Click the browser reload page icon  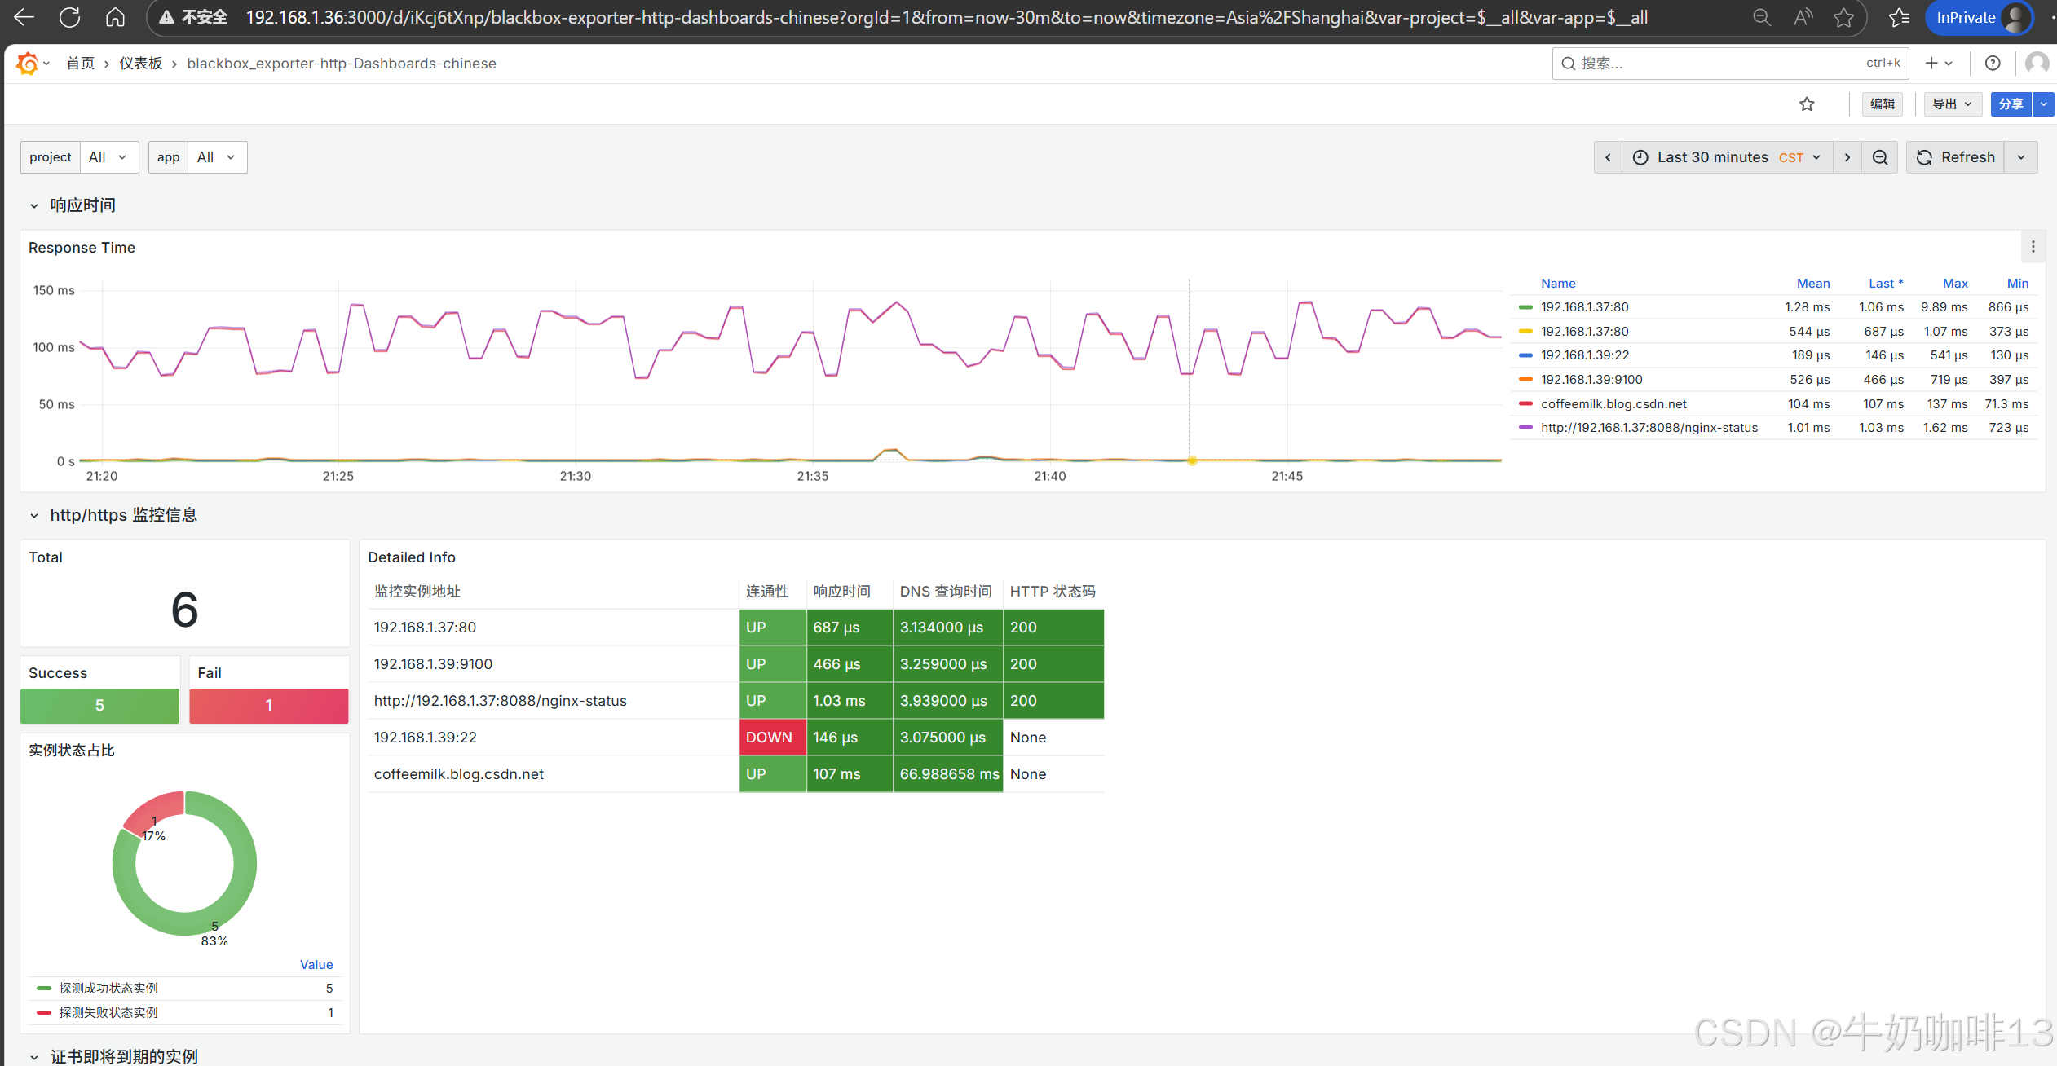click(70, 17)
